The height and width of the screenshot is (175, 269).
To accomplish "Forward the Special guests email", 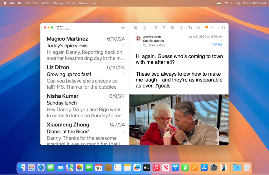I will (x=198, y=27).
